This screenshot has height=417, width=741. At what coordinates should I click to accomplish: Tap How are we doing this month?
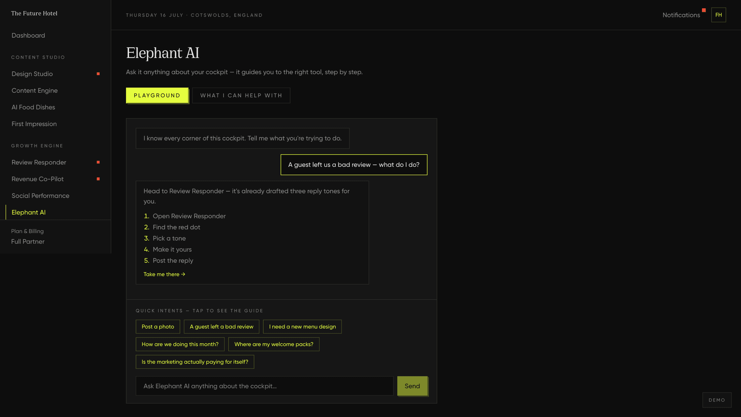[180, 344]
